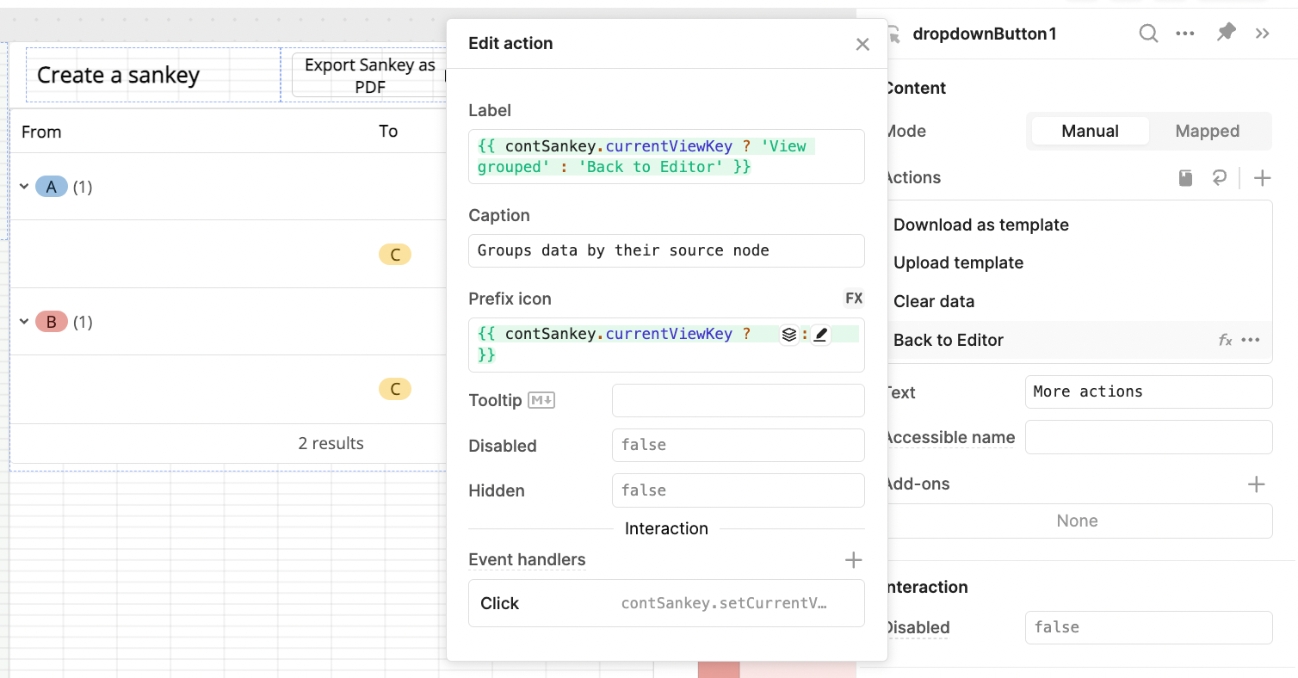
Task: Click the B tag in the table
Action: [52, 322]
